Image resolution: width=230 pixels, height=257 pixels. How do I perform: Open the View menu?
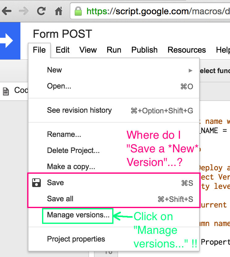pyautogui.click(x=88, y=50)
